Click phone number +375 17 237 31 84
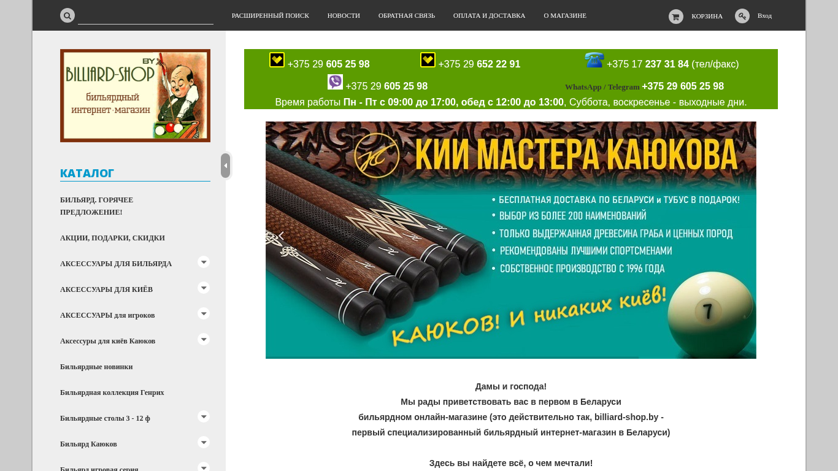 [648, 64]
